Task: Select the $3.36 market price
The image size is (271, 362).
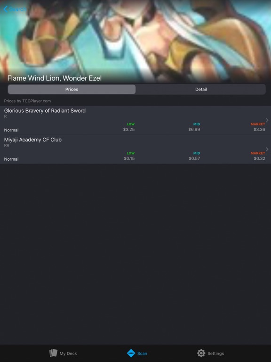Action: 259,129
